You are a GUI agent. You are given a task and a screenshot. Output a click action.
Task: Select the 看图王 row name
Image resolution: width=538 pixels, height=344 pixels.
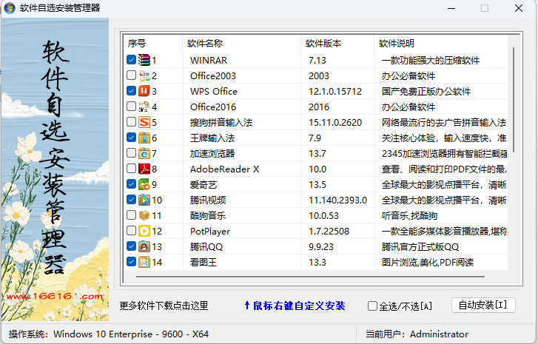pyautogui.click(x=203, y=262)
